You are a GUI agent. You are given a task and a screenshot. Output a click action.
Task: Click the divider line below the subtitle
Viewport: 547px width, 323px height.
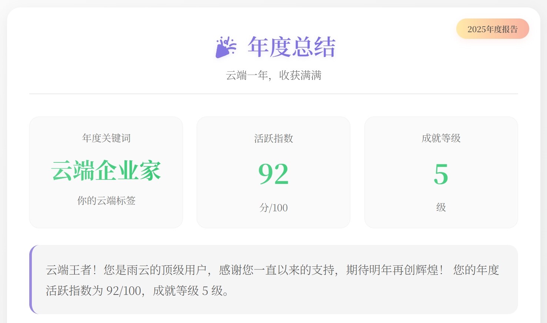coord(273,94)
